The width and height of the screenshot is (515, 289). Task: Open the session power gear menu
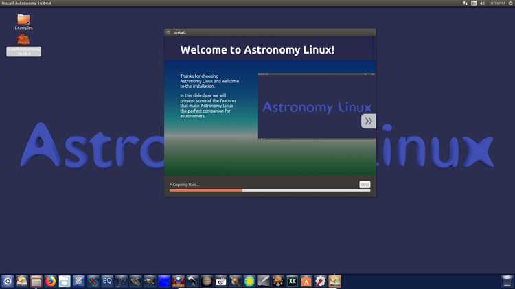coord(511,3)
